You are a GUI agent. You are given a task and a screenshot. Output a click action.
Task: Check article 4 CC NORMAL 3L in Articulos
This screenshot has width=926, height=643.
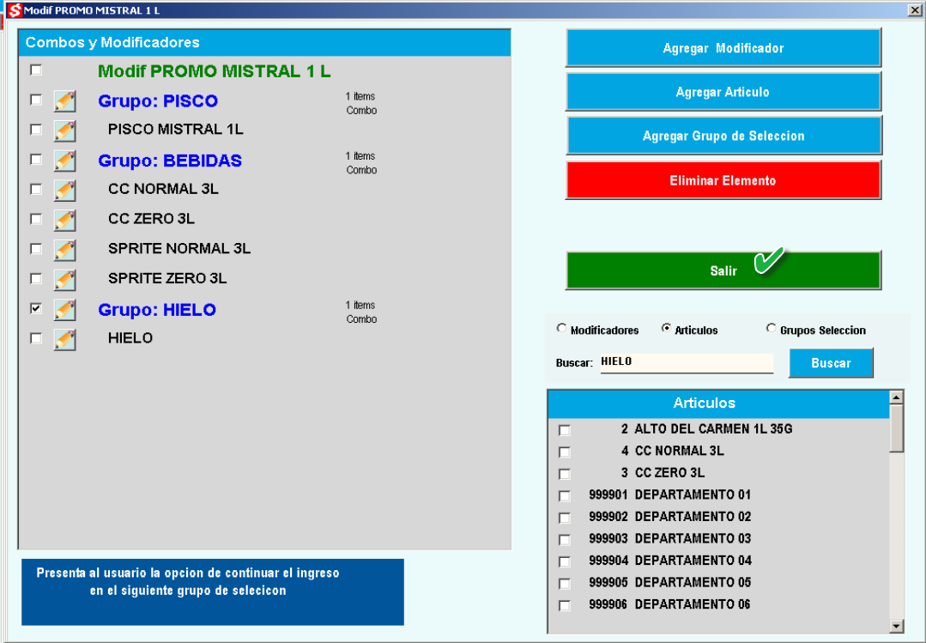[x=565, y=452]
